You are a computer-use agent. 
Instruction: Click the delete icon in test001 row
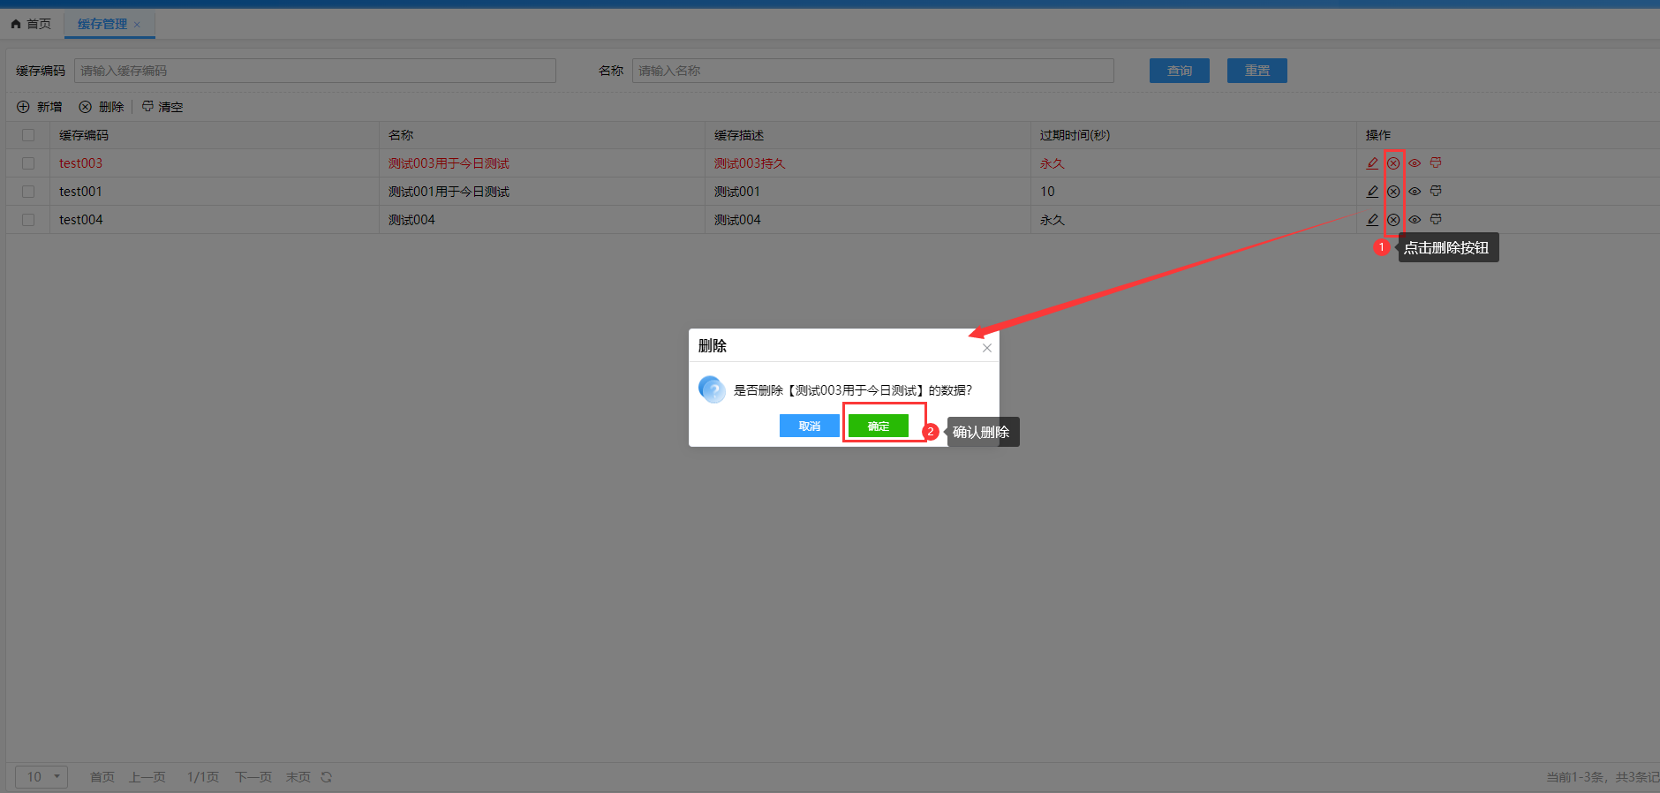[x=1393, y=192]
